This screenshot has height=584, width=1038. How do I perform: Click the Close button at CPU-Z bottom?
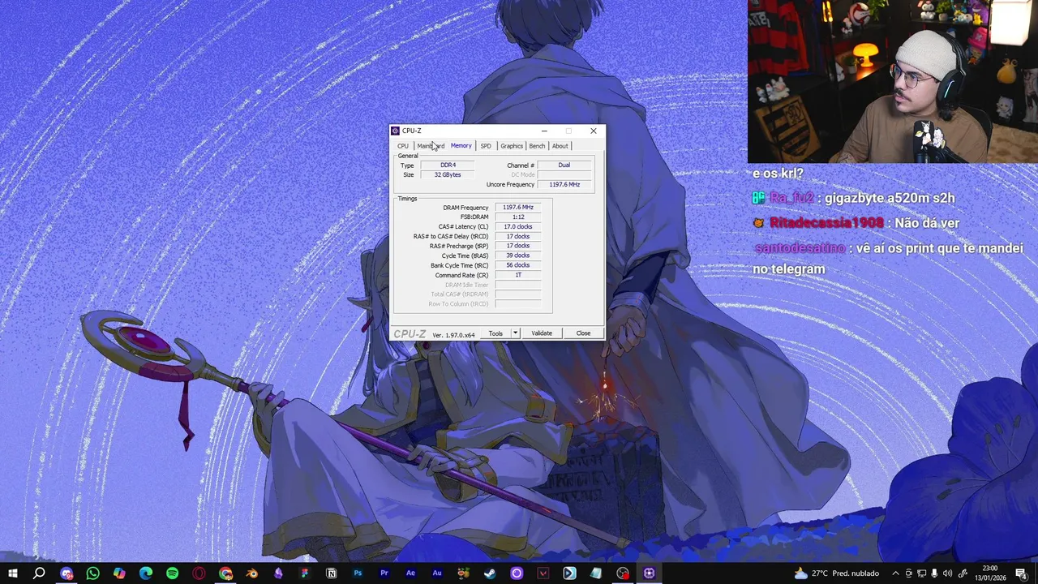pyautogui.click(x=583, y=333)
